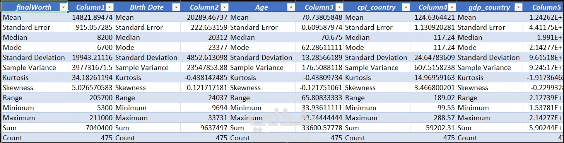The width and height of the screenshot is (564, 143).
Task: Select the cell containing 70.73805848
Action: (320, 17)
